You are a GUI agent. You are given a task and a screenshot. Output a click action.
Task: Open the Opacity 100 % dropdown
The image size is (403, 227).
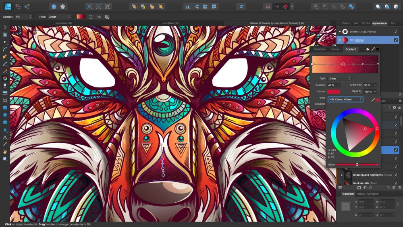pos(370,92)
